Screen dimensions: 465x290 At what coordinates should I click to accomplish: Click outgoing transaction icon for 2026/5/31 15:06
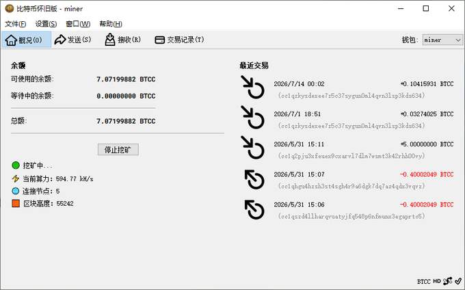pos(254,209)
